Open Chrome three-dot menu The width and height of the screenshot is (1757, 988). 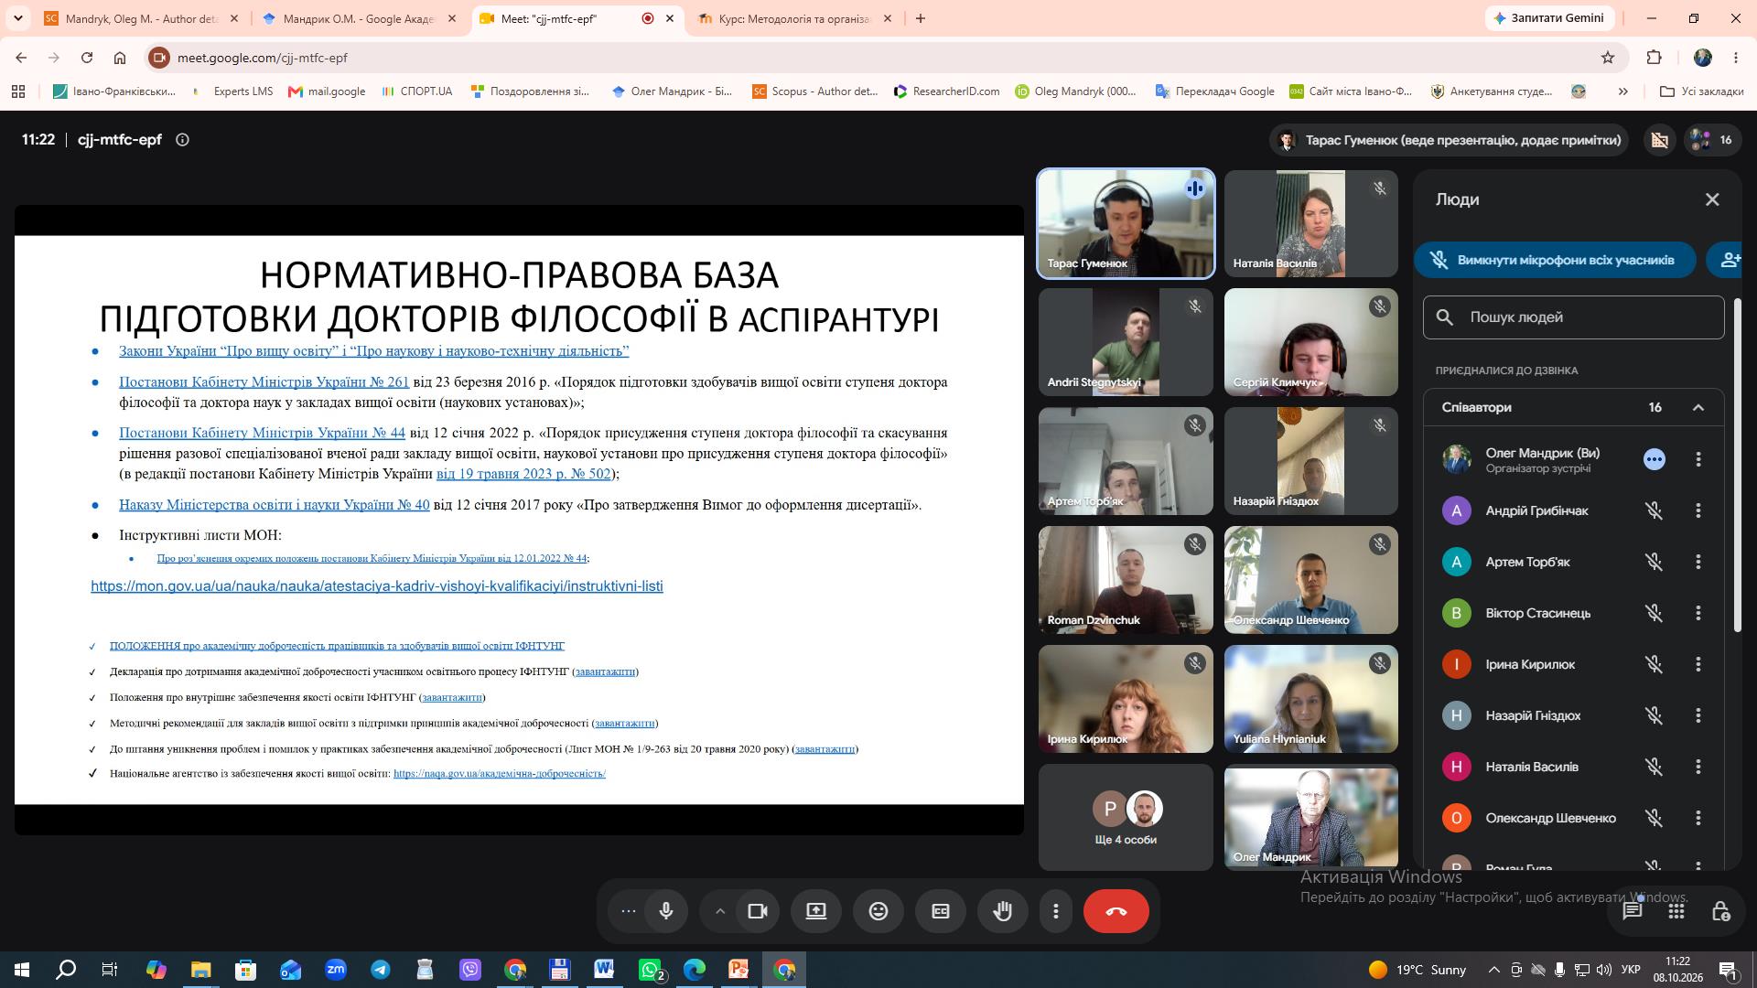point(1736,58)
